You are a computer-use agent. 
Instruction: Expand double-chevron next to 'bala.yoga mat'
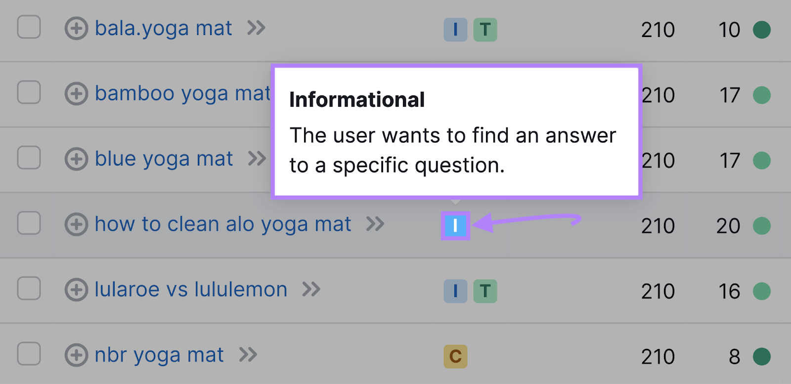pos(256,28)
